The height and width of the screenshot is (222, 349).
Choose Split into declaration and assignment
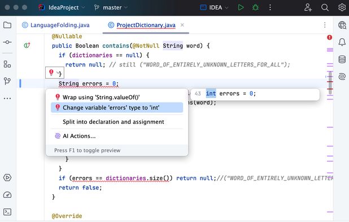coord(117,122)
